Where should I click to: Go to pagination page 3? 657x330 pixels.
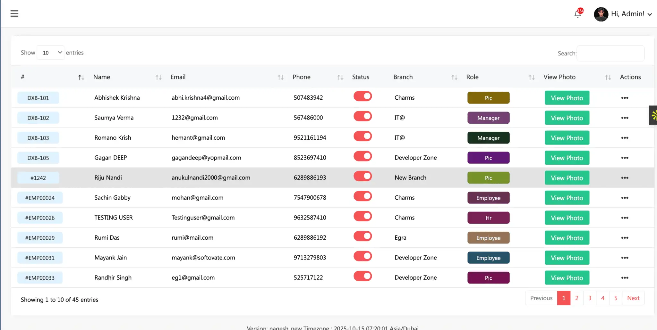590,298
